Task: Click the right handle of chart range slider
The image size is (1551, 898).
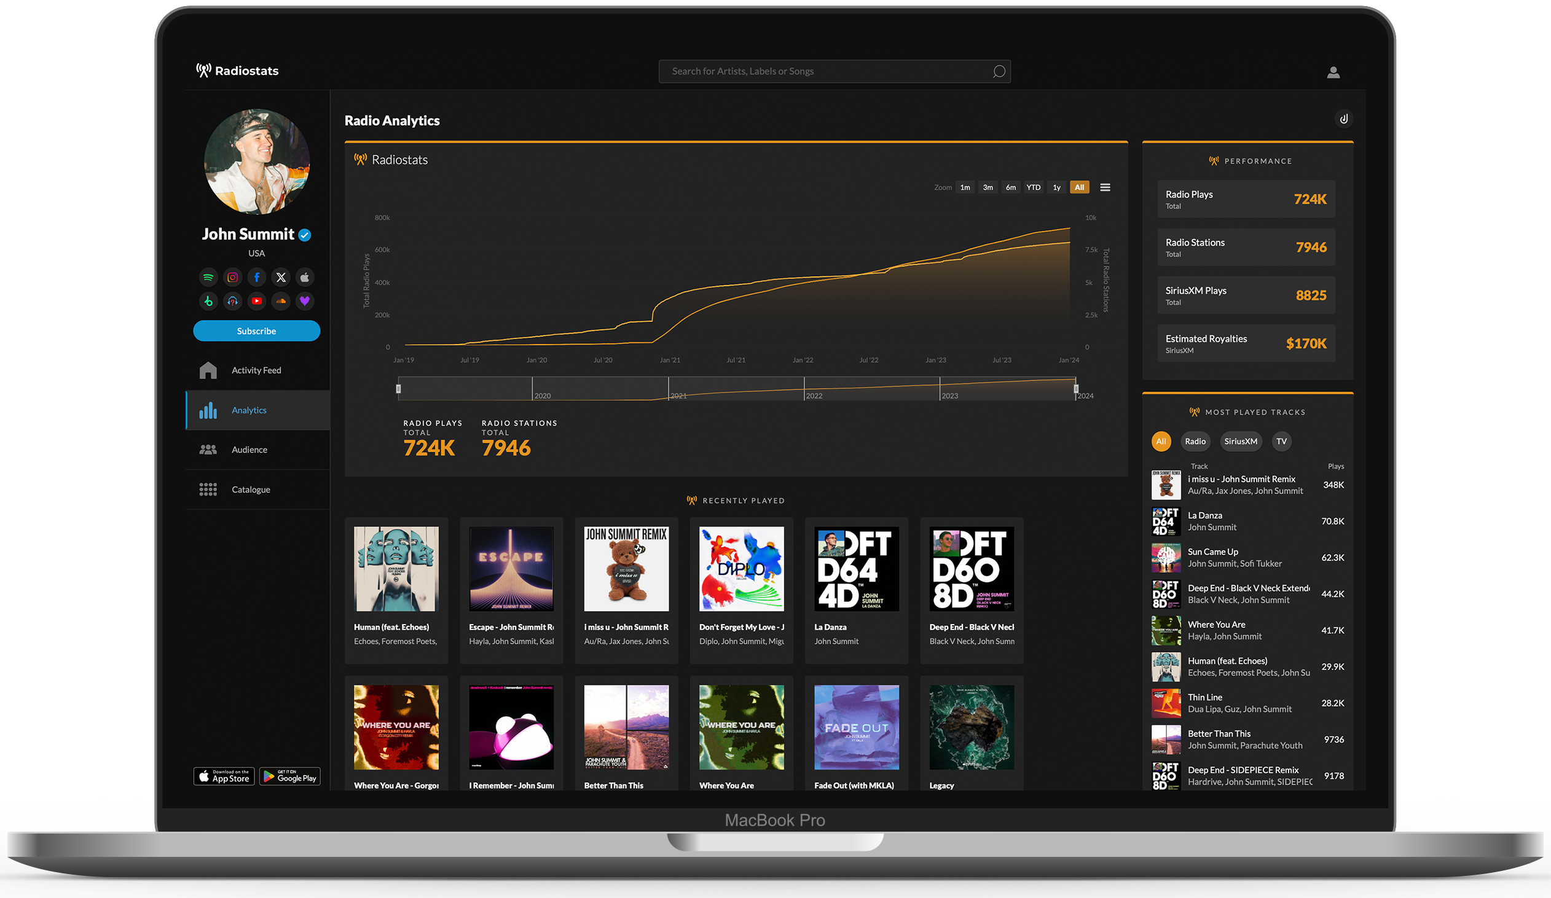Action: point(1076,389)
